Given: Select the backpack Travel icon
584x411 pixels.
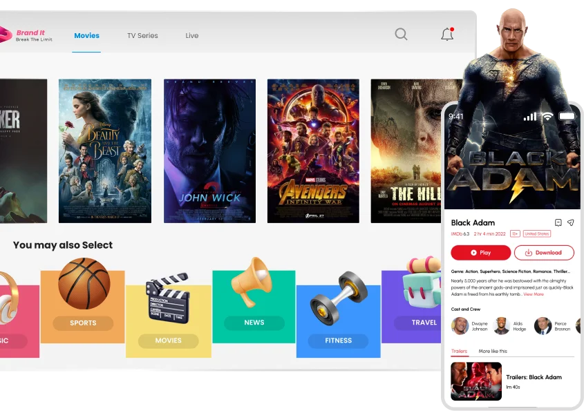Looking at the screenshot, I should 423,282.
